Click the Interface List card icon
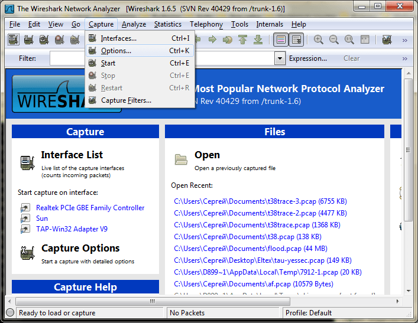Viewport: 418px width, 323px height. point(27,163)
